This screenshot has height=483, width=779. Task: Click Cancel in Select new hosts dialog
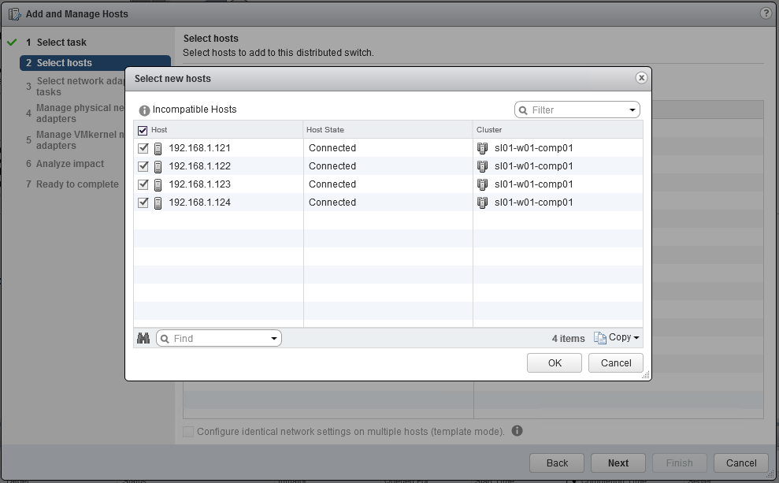point(615,362)
